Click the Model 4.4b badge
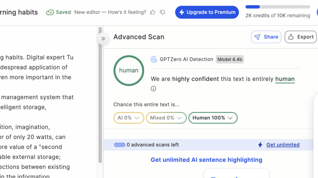318x178 pixels. (x=230, y=59)
